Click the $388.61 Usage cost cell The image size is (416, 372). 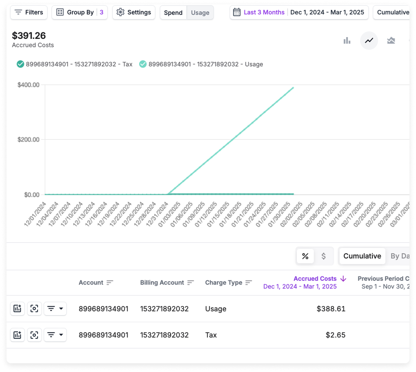click(331, 309)
